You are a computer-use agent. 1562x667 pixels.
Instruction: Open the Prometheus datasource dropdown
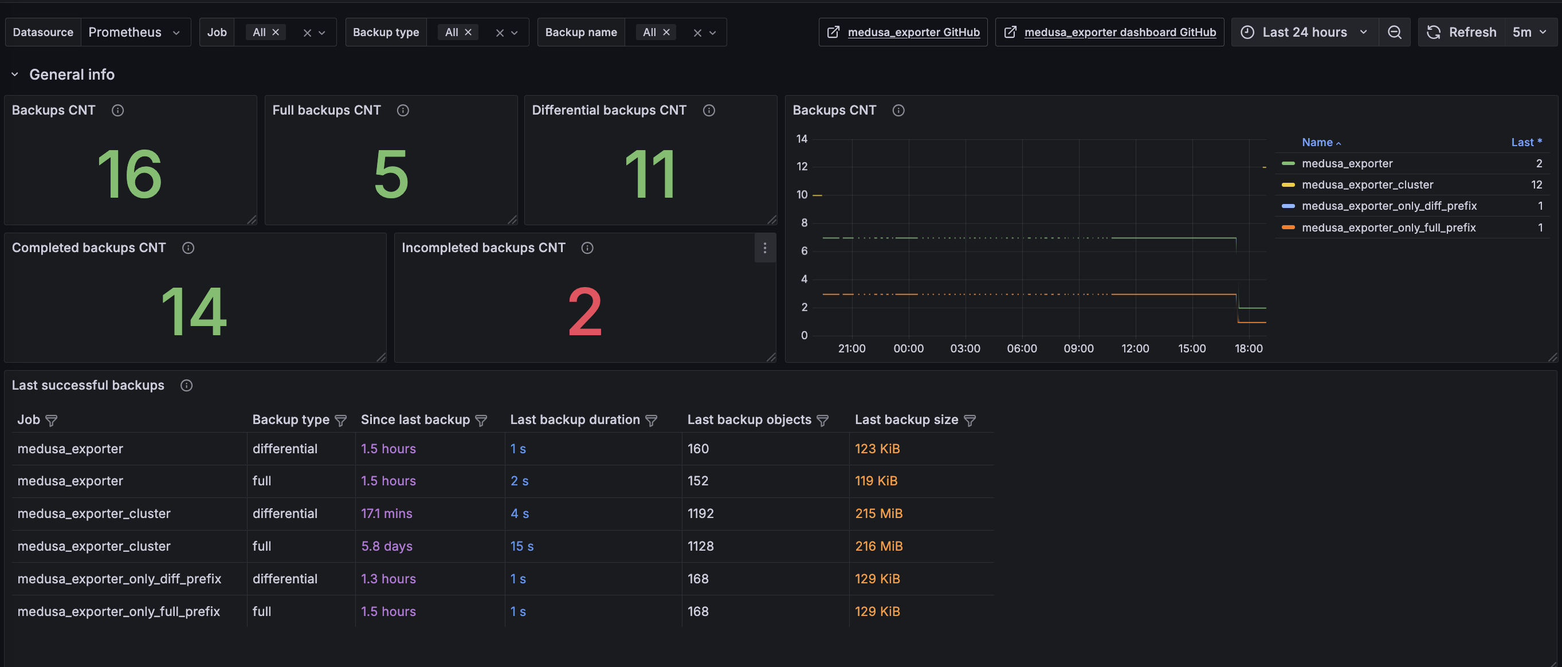click(135, 32)
